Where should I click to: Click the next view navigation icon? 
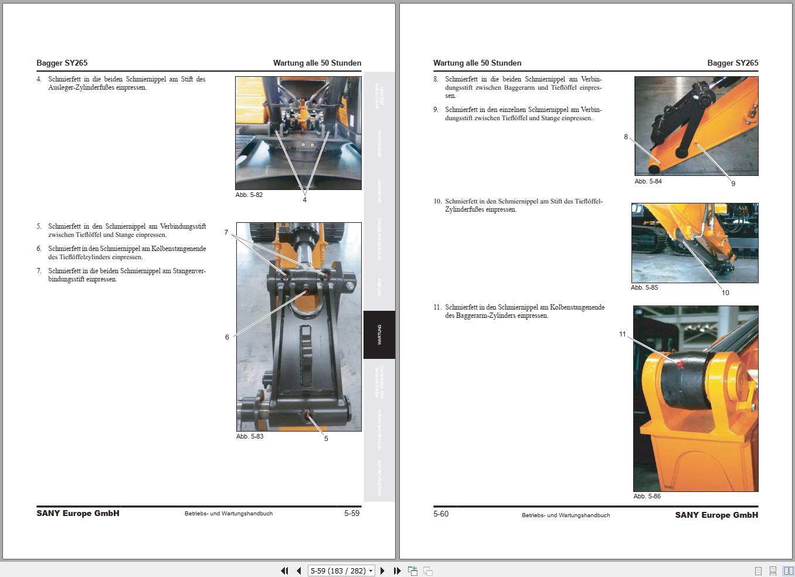point(428,571)
